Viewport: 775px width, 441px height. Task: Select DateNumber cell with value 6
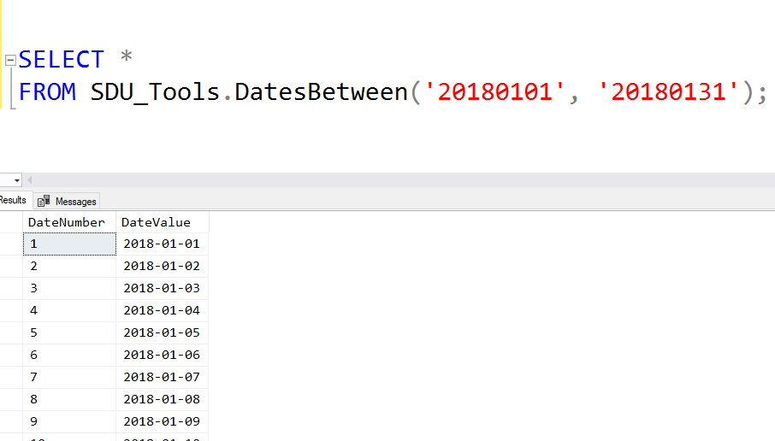coord(69,355)
